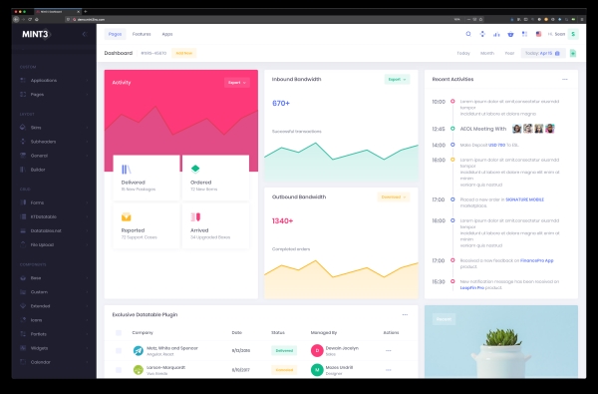Image resolution: width=598 pixels, height=394 pixels.
Task: Click the browser back arrow
Action: tap(16, 19)
